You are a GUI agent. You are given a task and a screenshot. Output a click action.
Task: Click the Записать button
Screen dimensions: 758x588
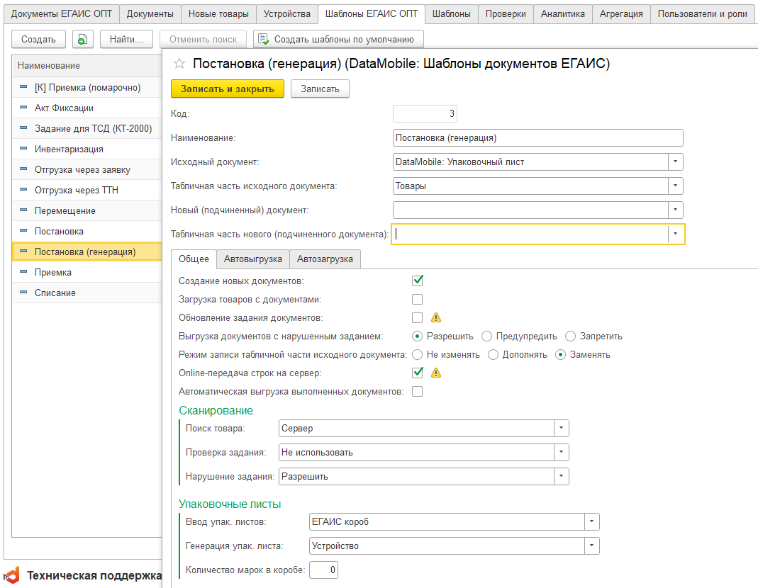[320, 89]
